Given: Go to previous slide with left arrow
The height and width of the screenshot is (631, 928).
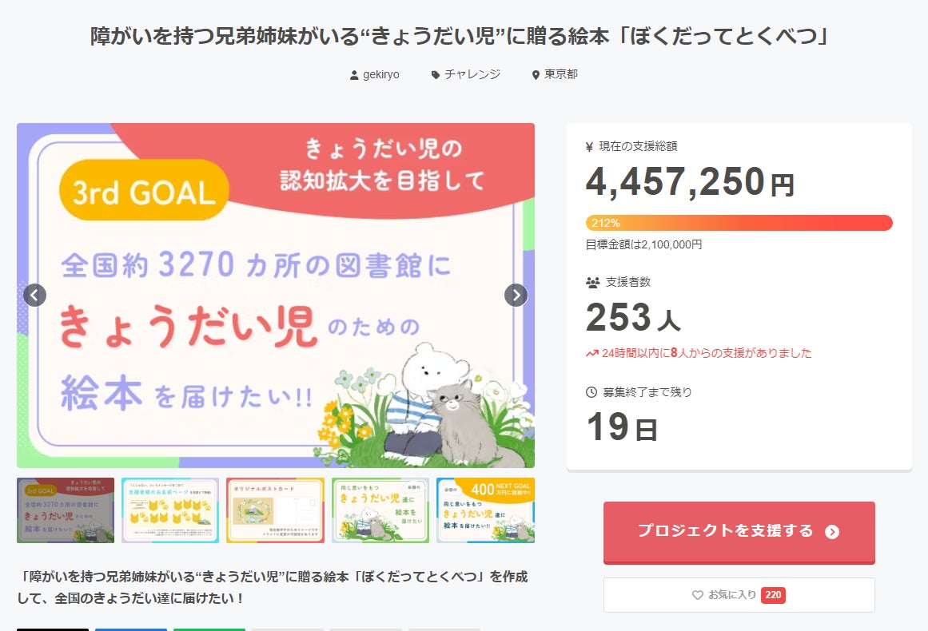Looking at the screenshot, I should (x=34, y=296).
